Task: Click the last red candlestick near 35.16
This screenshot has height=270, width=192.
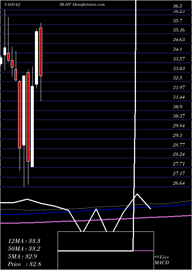Action: click(41, 52)
